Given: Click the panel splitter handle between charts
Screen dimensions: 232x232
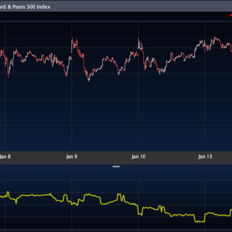Looking at the screenshot, I should coord(116,166).
